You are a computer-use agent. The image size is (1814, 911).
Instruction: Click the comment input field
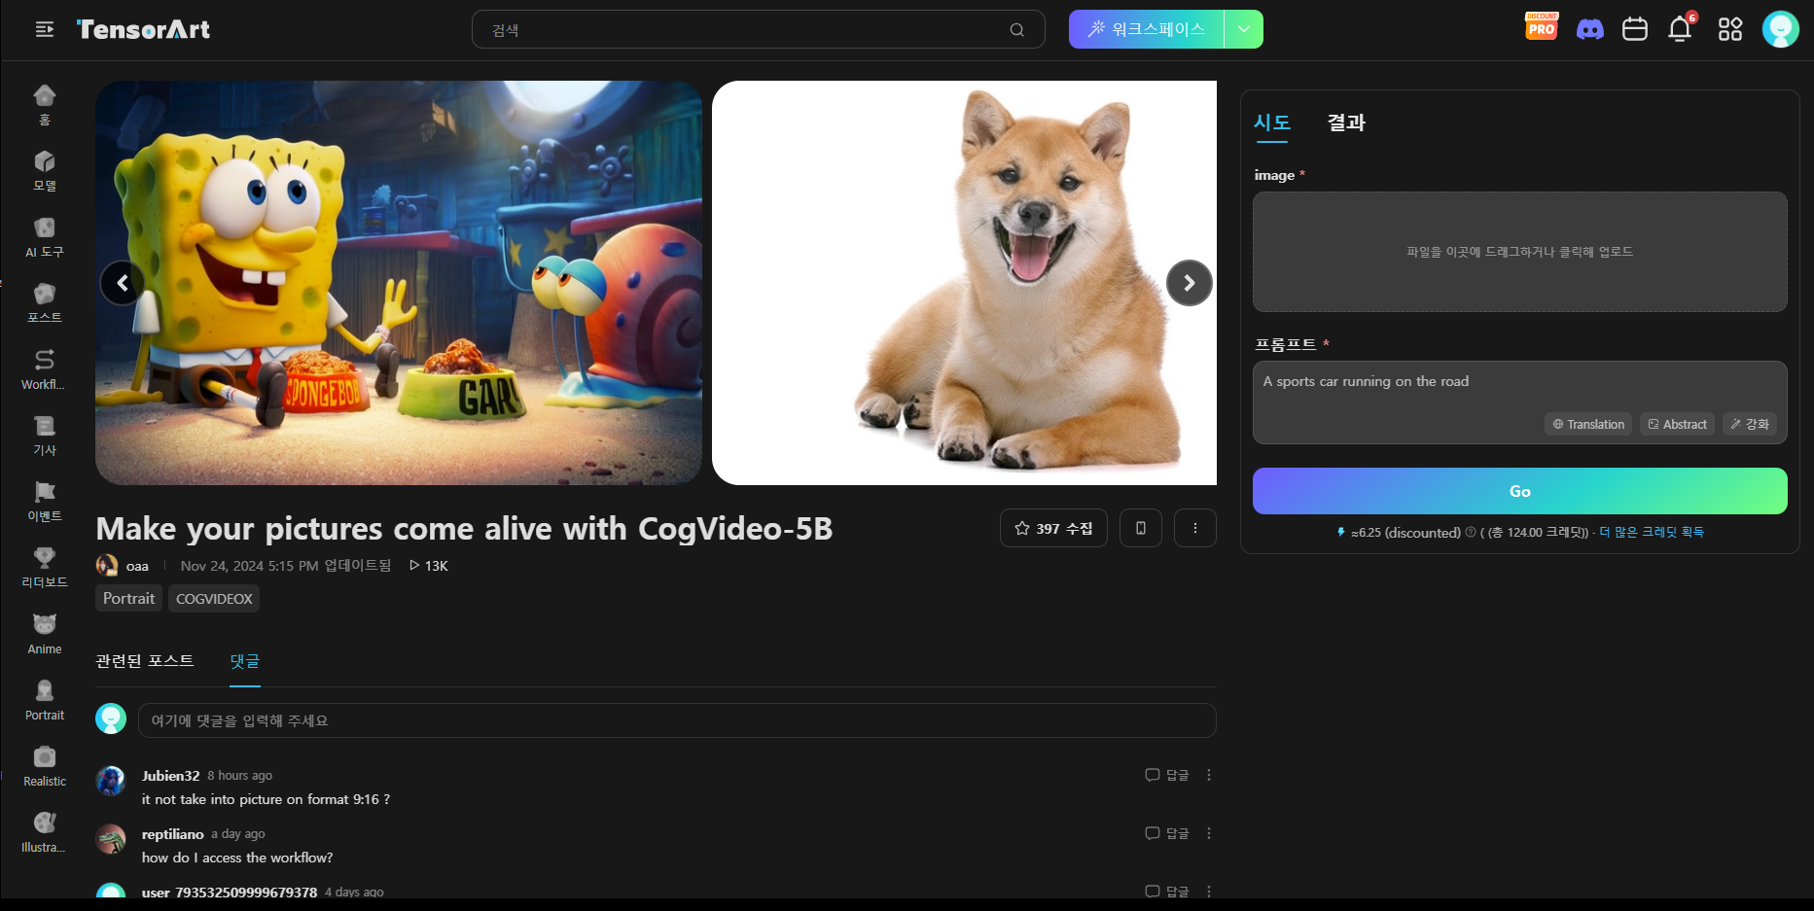(x=677, y=720)
